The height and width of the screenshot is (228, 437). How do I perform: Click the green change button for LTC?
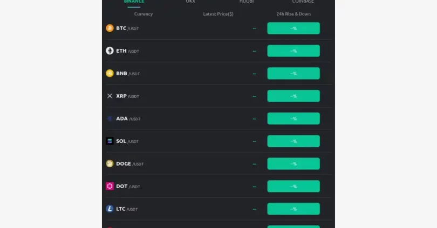[293, 209]
